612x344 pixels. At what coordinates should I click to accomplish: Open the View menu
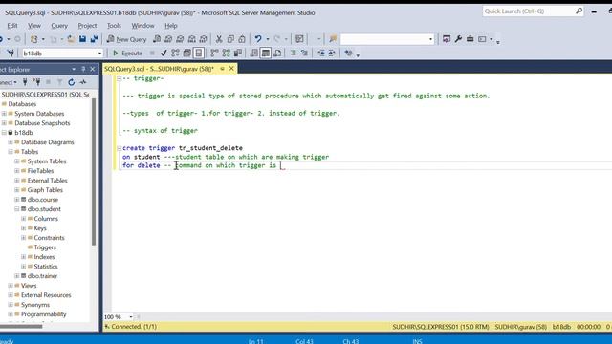[x=34, y=26]
